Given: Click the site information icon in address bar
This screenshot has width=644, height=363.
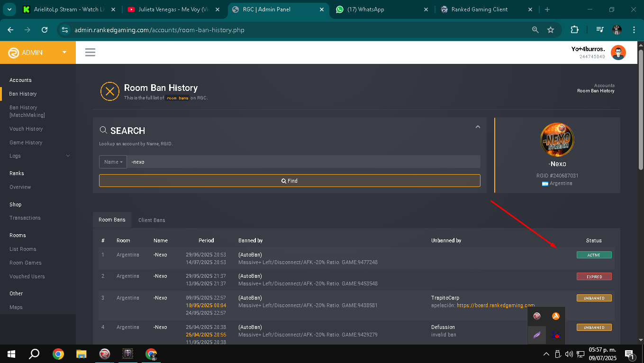Looking at the screenshot, I should tap(65, 30).
